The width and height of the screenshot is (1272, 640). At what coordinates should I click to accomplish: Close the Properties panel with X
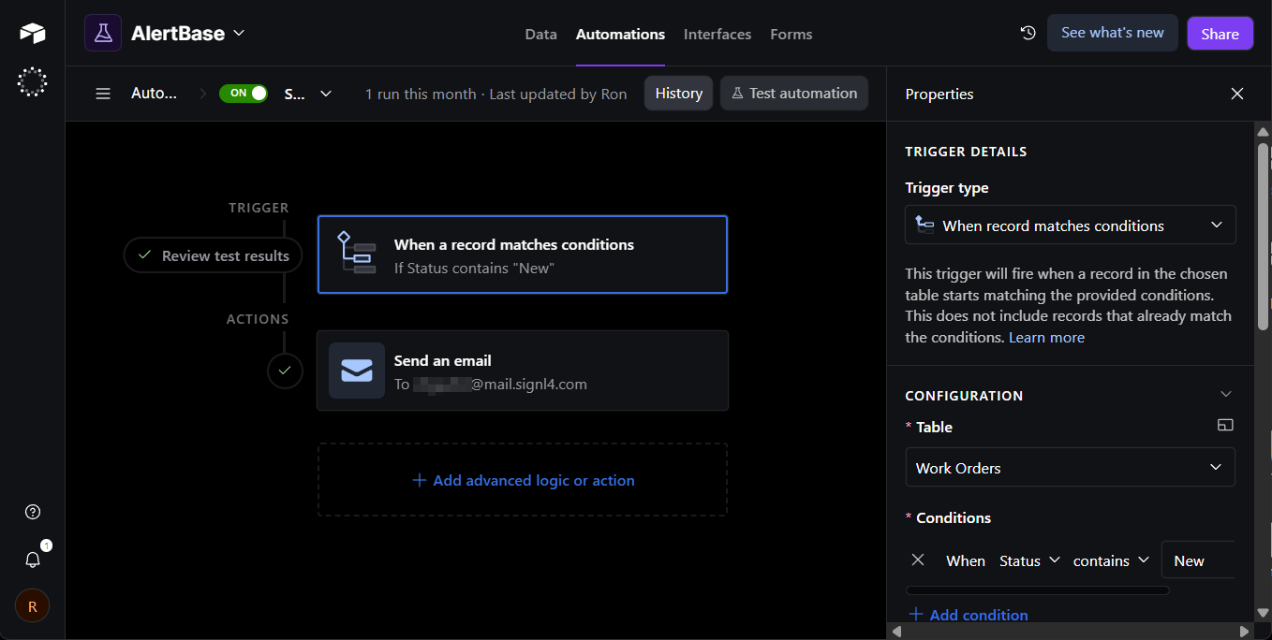1237,94
